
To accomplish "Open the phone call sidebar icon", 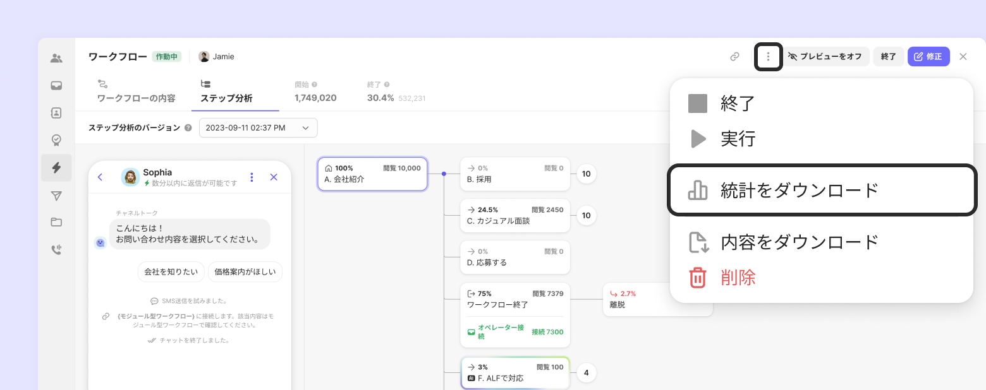I will 56,250.
